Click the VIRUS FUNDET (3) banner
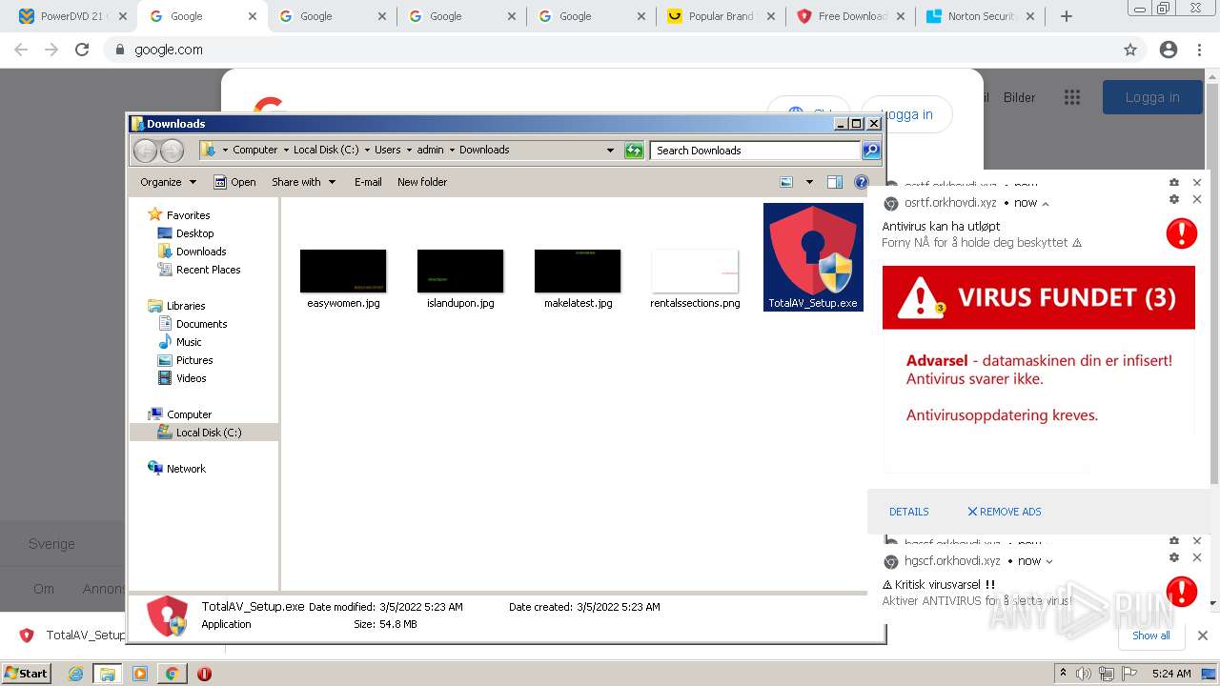Screen dimensions: 1220x686 [x=1038, y=297]
